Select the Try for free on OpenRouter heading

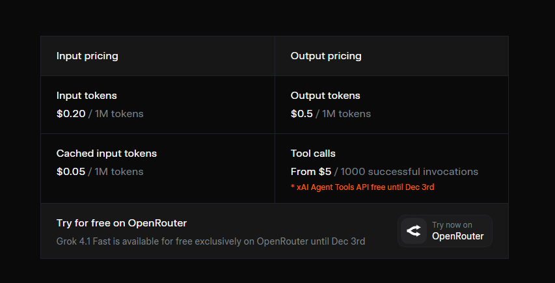coord(122,223)
